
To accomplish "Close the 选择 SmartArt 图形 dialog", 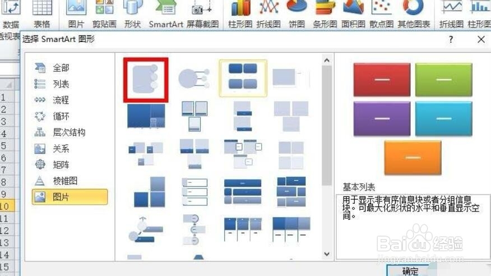I will 481,39.
